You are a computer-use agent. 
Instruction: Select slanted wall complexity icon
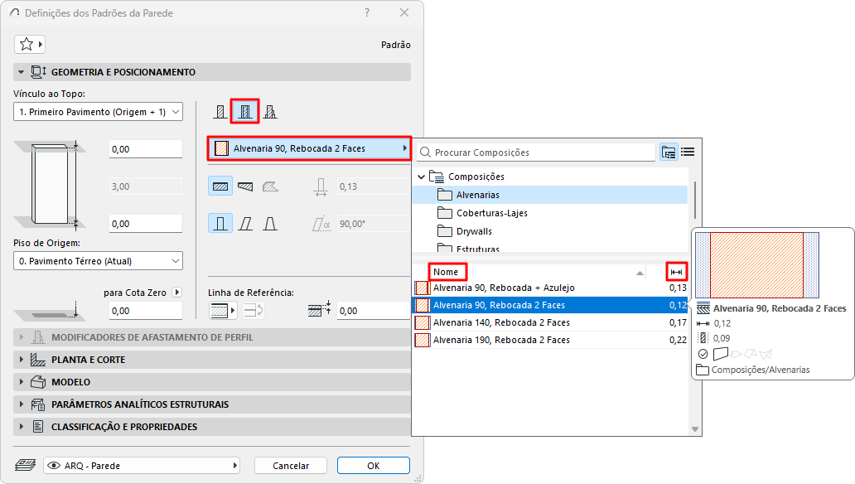[x=245, y=224]
